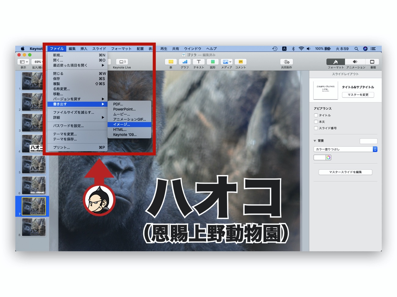Click the マスタースライドを編集 button

[345, 172]
